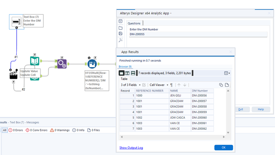Click the Help button in Analytic App
This screenshot has height=155, width=275.
click(x=261, y=109)
